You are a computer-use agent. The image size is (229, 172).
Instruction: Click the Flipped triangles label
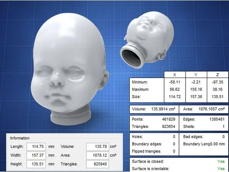pos(147,151)
